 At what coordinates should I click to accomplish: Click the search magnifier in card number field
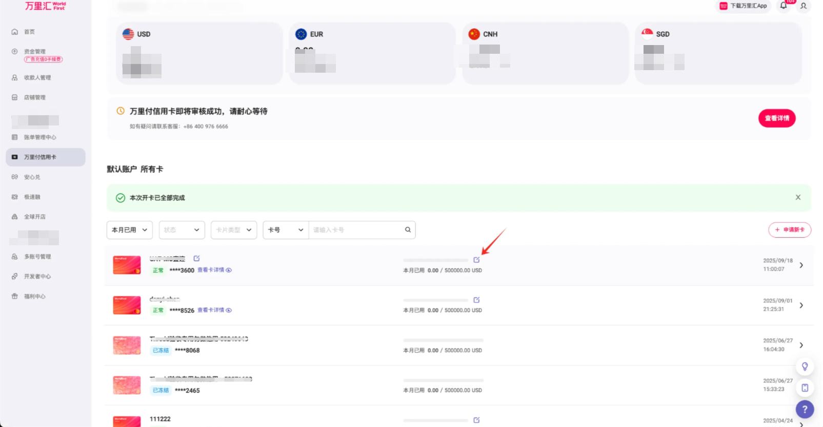coord(408,230)
